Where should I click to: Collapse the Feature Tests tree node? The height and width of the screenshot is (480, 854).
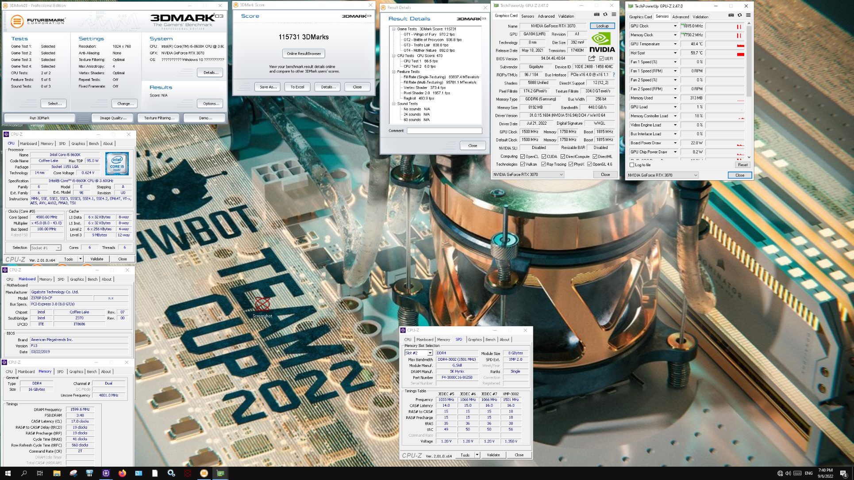(393, 72)
